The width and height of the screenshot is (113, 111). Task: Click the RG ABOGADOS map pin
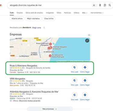pyautogui.click(x=50, y=55)
